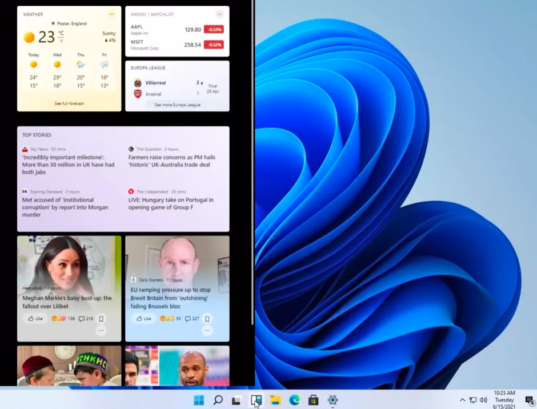
Task: Bookmark the EU Brexit story
Action: [207, 319]
